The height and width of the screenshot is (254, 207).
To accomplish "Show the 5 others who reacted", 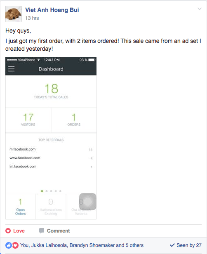I will point(134,245).
